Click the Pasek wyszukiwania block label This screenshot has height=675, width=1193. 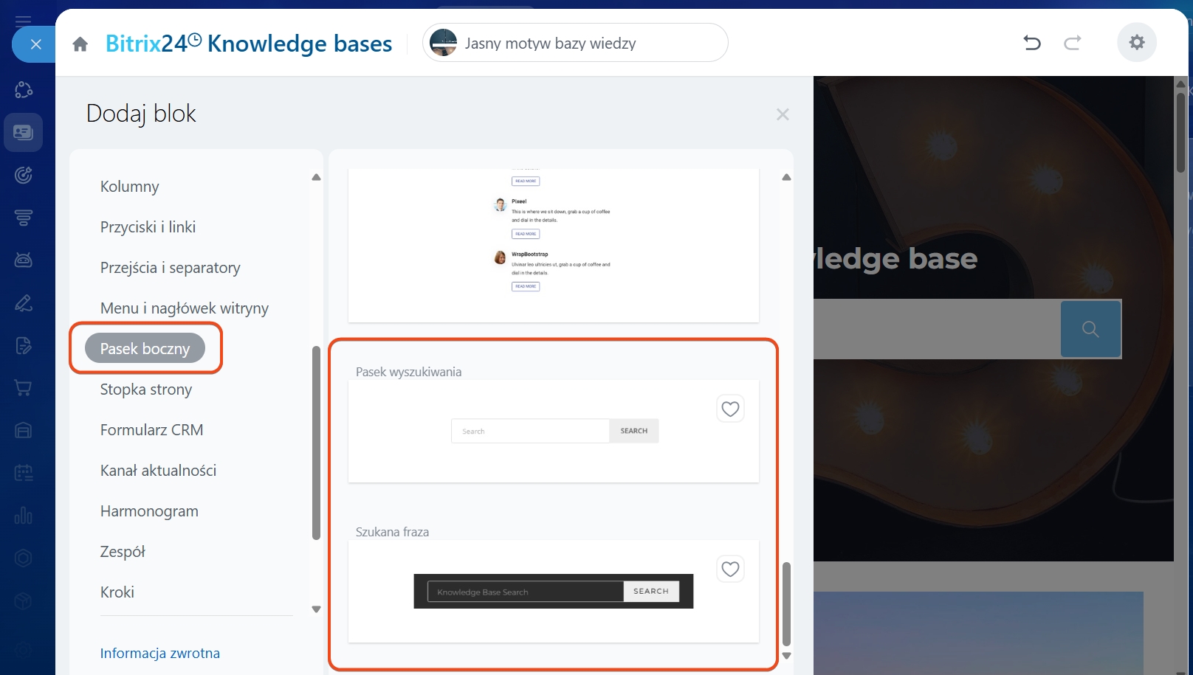coord(408,372)
